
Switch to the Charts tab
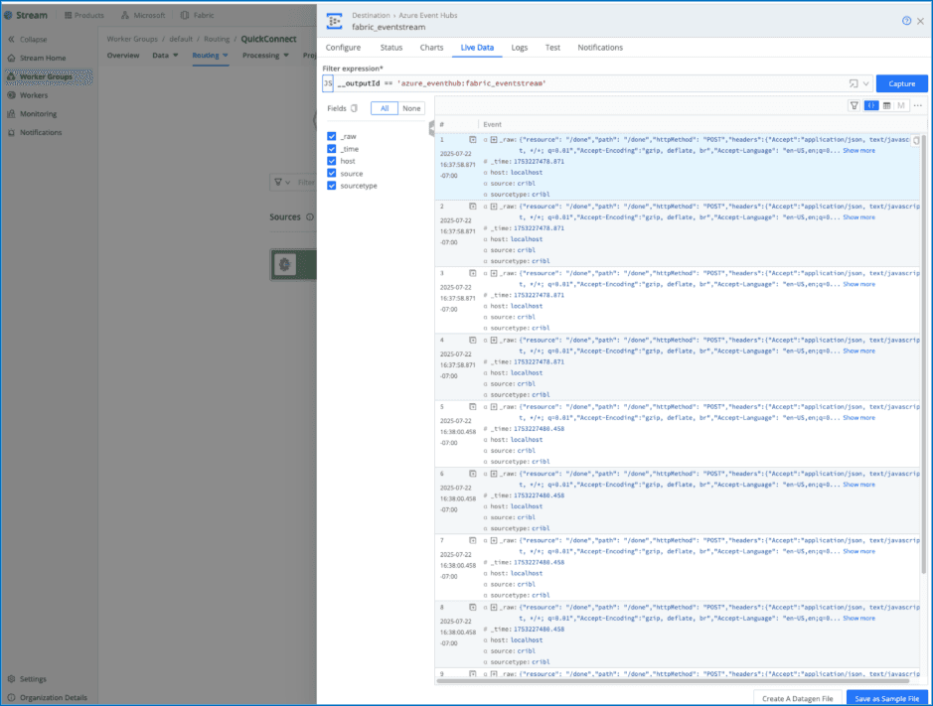[431, 48]
